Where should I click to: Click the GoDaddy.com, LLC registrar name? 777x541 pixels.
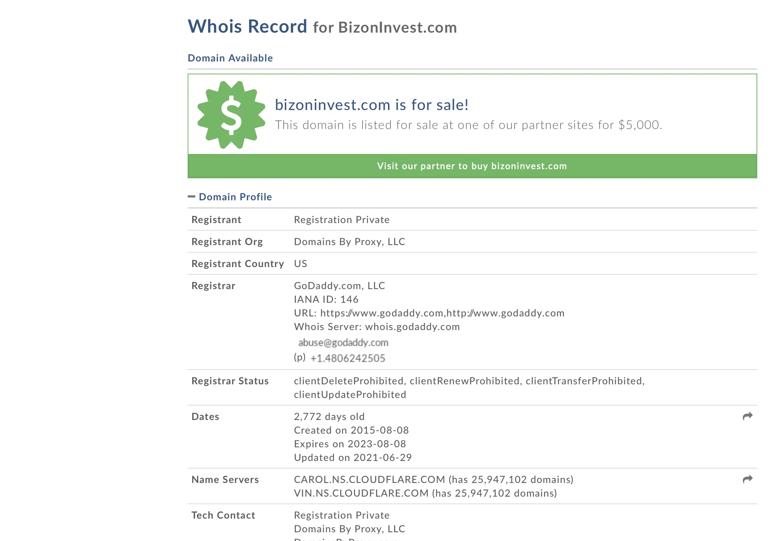point(340,286)
